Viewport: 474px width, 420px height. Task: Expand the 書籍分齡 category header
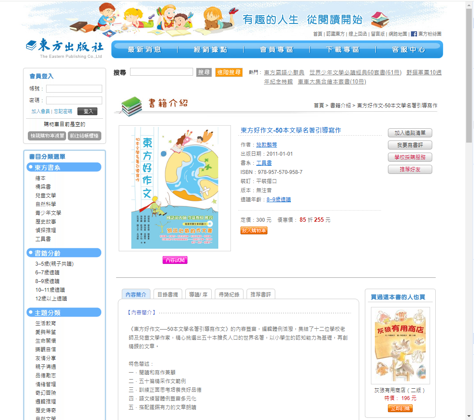64,253
